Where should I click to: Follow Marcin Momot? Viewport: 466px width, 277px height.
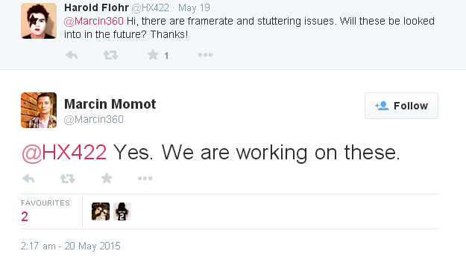[x=401, y=106]
